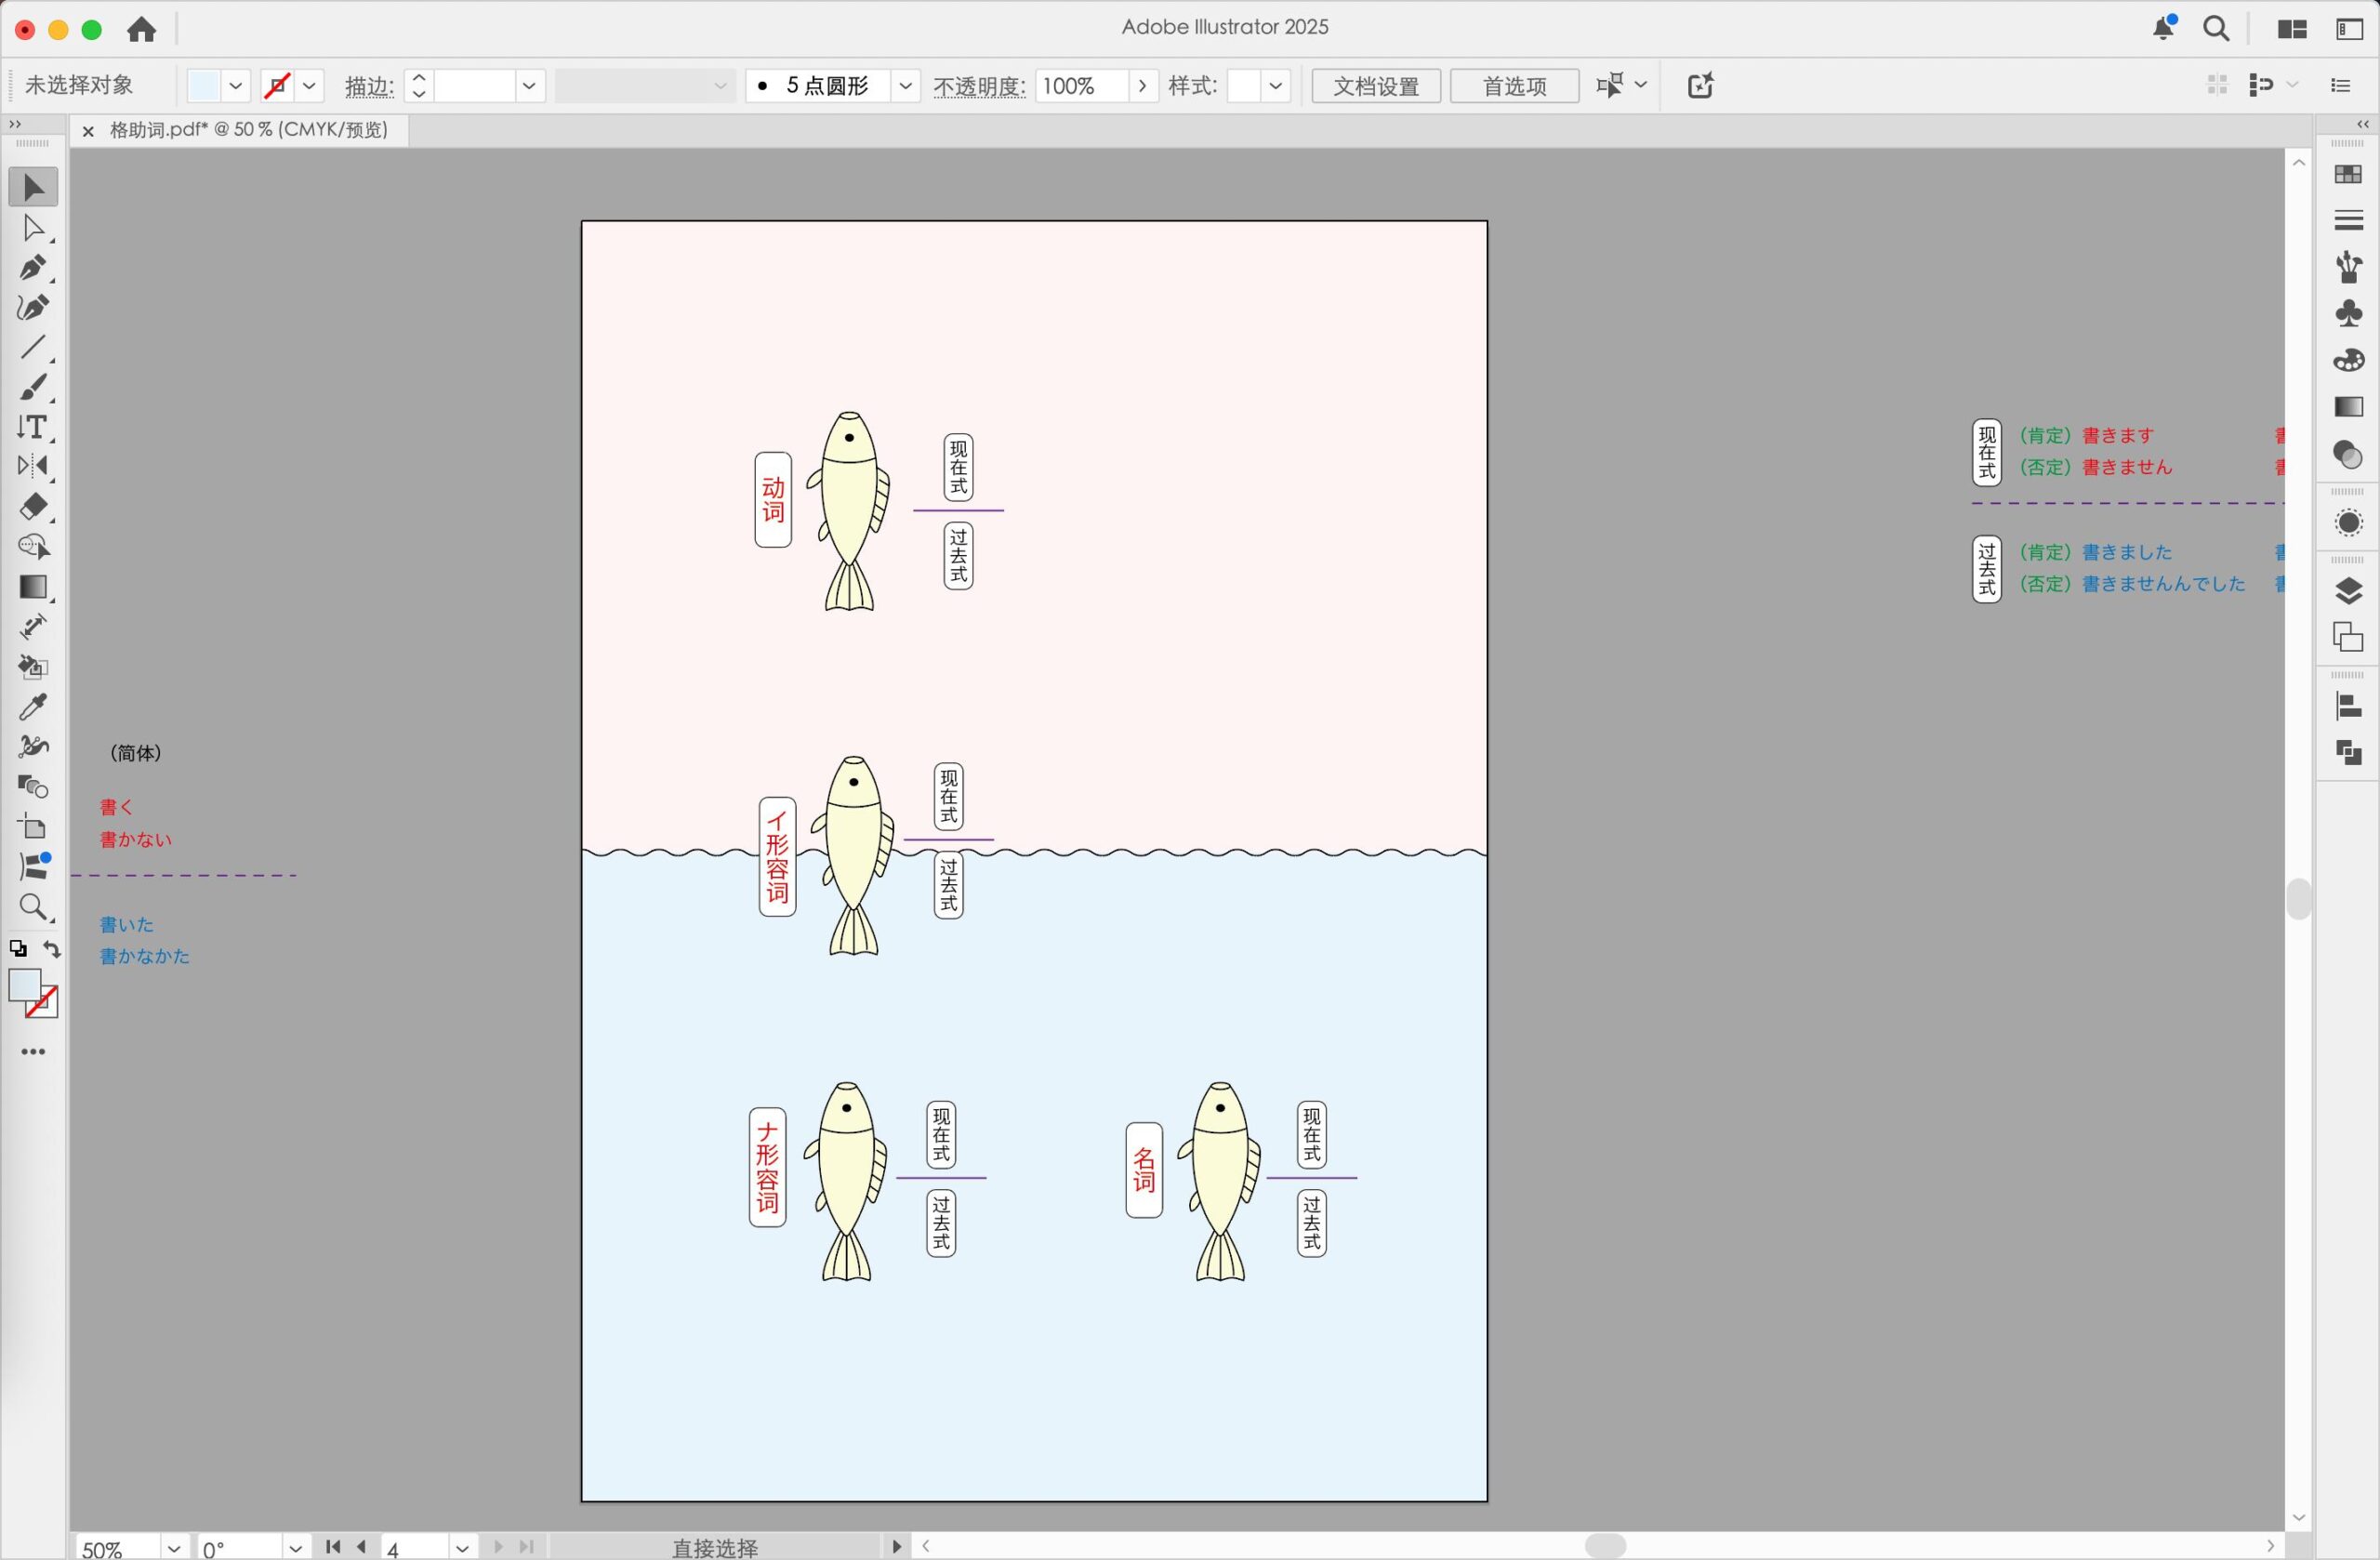Screen dimensions: 2380x1560
Task: Select the Paintbrush tool
Action: 33,388
